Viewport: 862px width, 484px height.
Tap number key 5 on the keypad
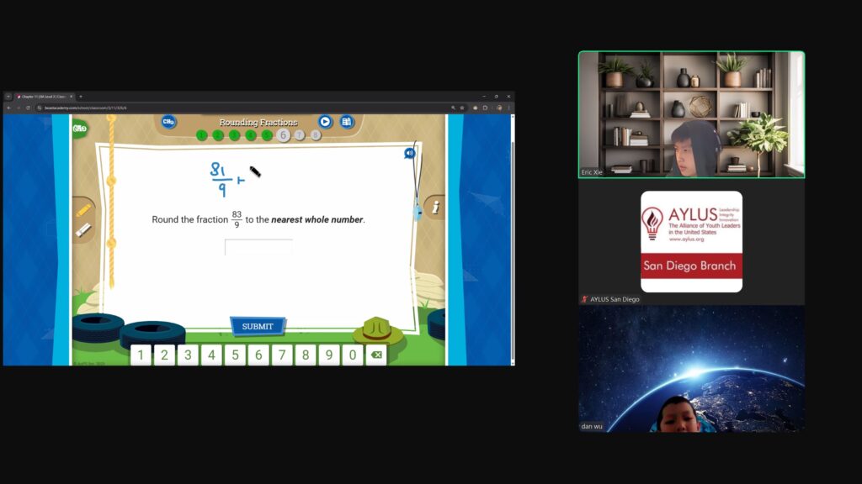[x=236, y=355]
